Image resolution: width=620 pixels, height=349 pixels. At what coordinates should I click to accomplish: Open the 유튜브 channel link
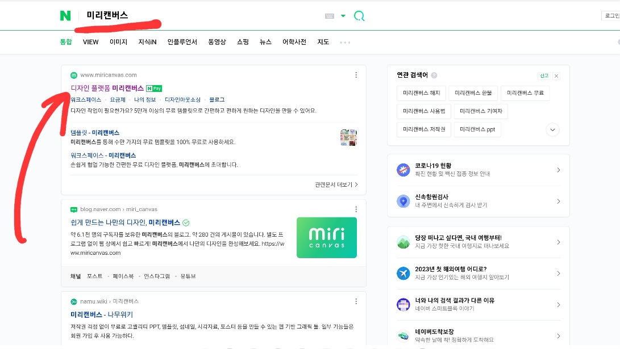click(188, 276)
